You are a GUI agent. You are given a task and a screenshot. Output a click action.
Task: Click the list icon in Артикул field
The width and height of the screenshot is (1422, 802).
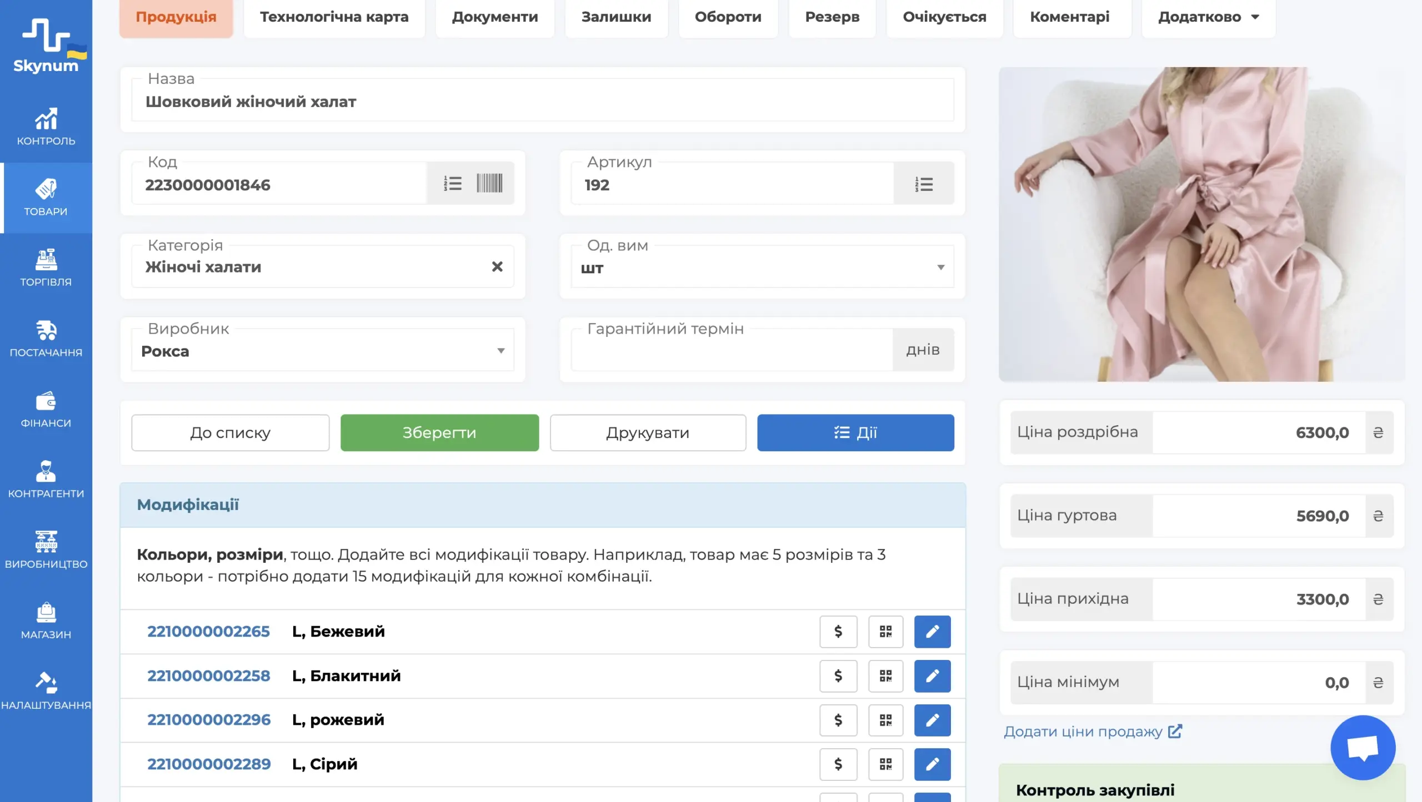pyautogui.click(x=924, y=184)
